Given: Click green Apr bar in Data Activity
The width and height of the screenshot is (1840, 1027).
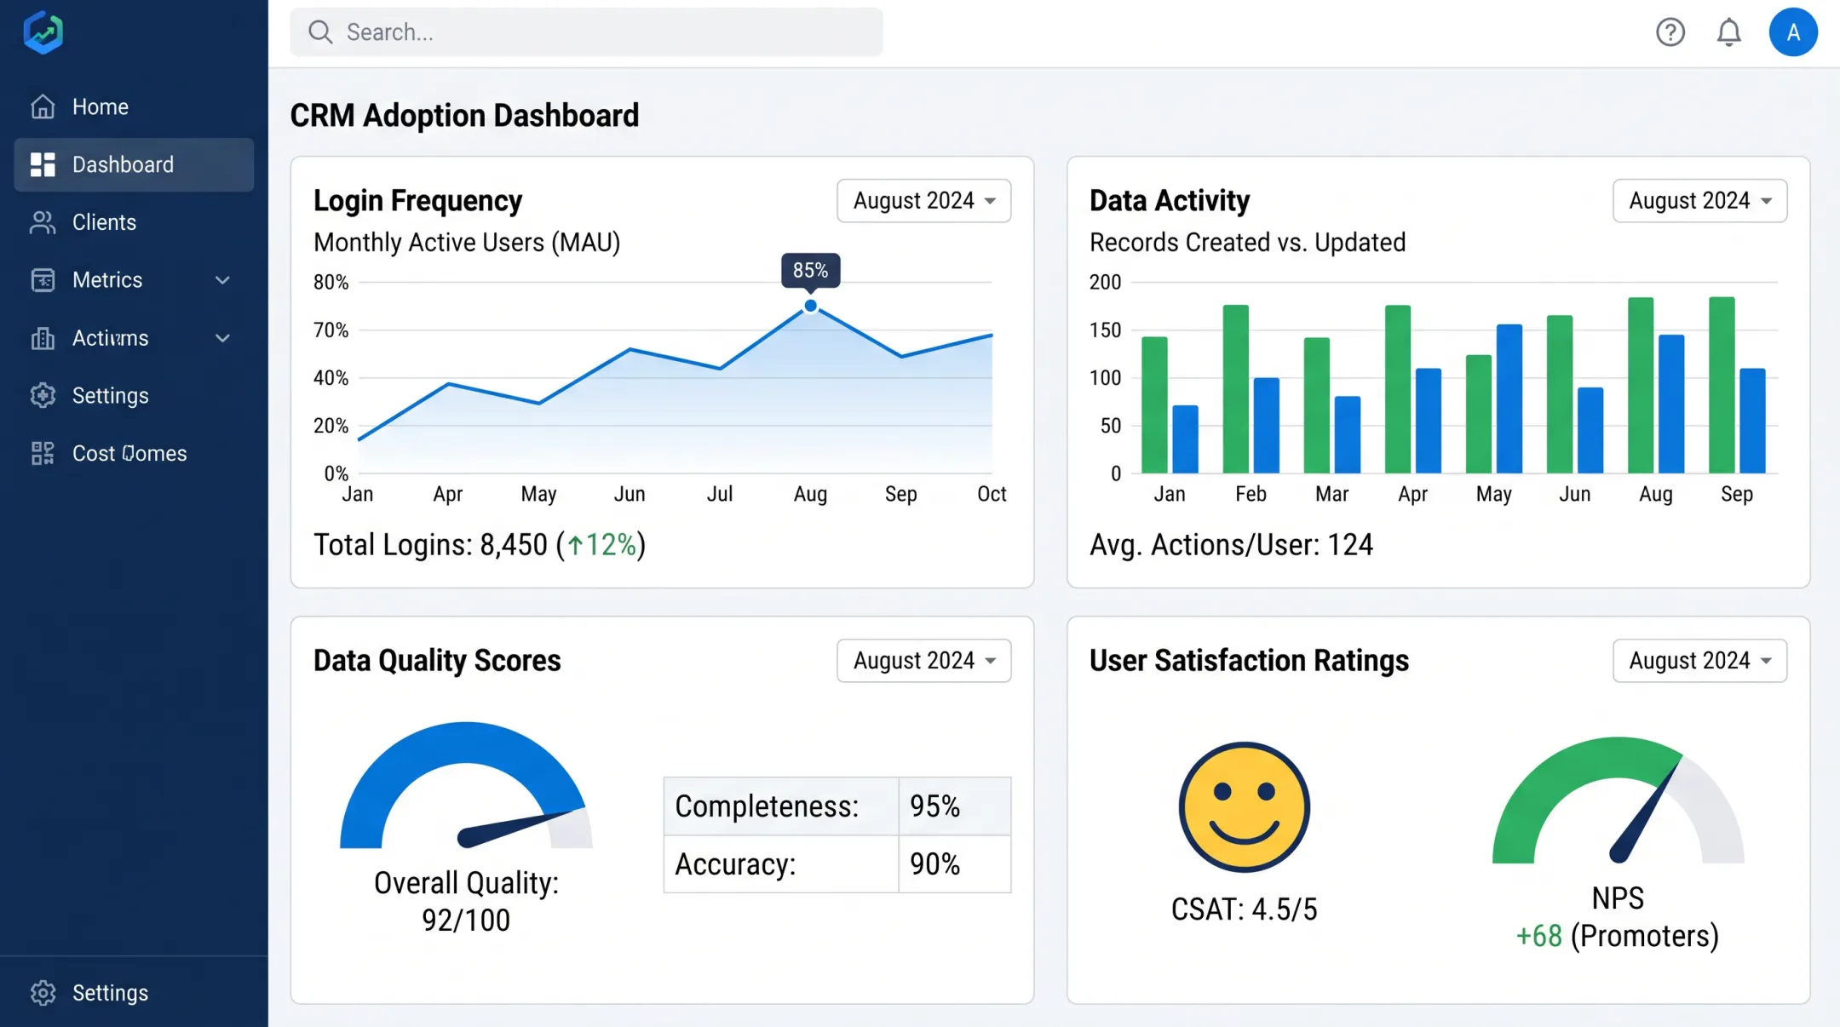Looking at the screenshot, I should tap(1398, 389).
